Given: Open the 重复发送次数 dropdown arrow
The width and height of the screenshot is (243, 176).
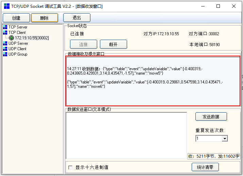Looking at the screenshot, I should pos(225,138).
